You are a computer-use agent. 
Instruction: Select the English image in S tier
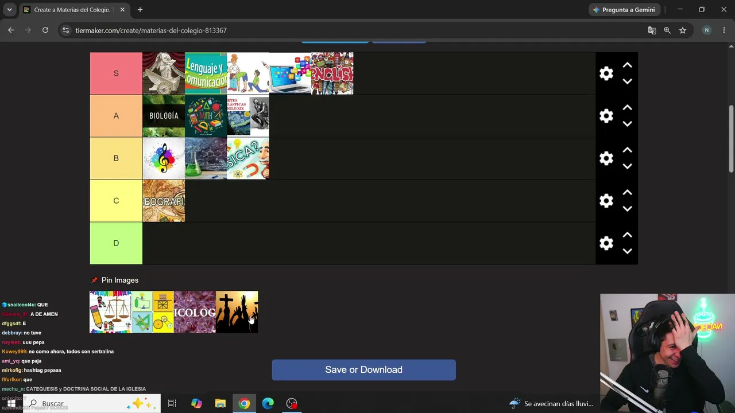pyautogui.click(x=332, y=73)
